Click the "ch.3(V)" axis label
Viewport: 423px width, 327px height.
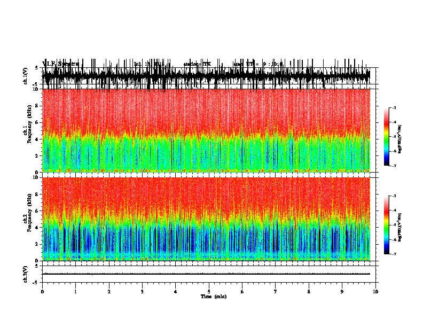point(25,274)
